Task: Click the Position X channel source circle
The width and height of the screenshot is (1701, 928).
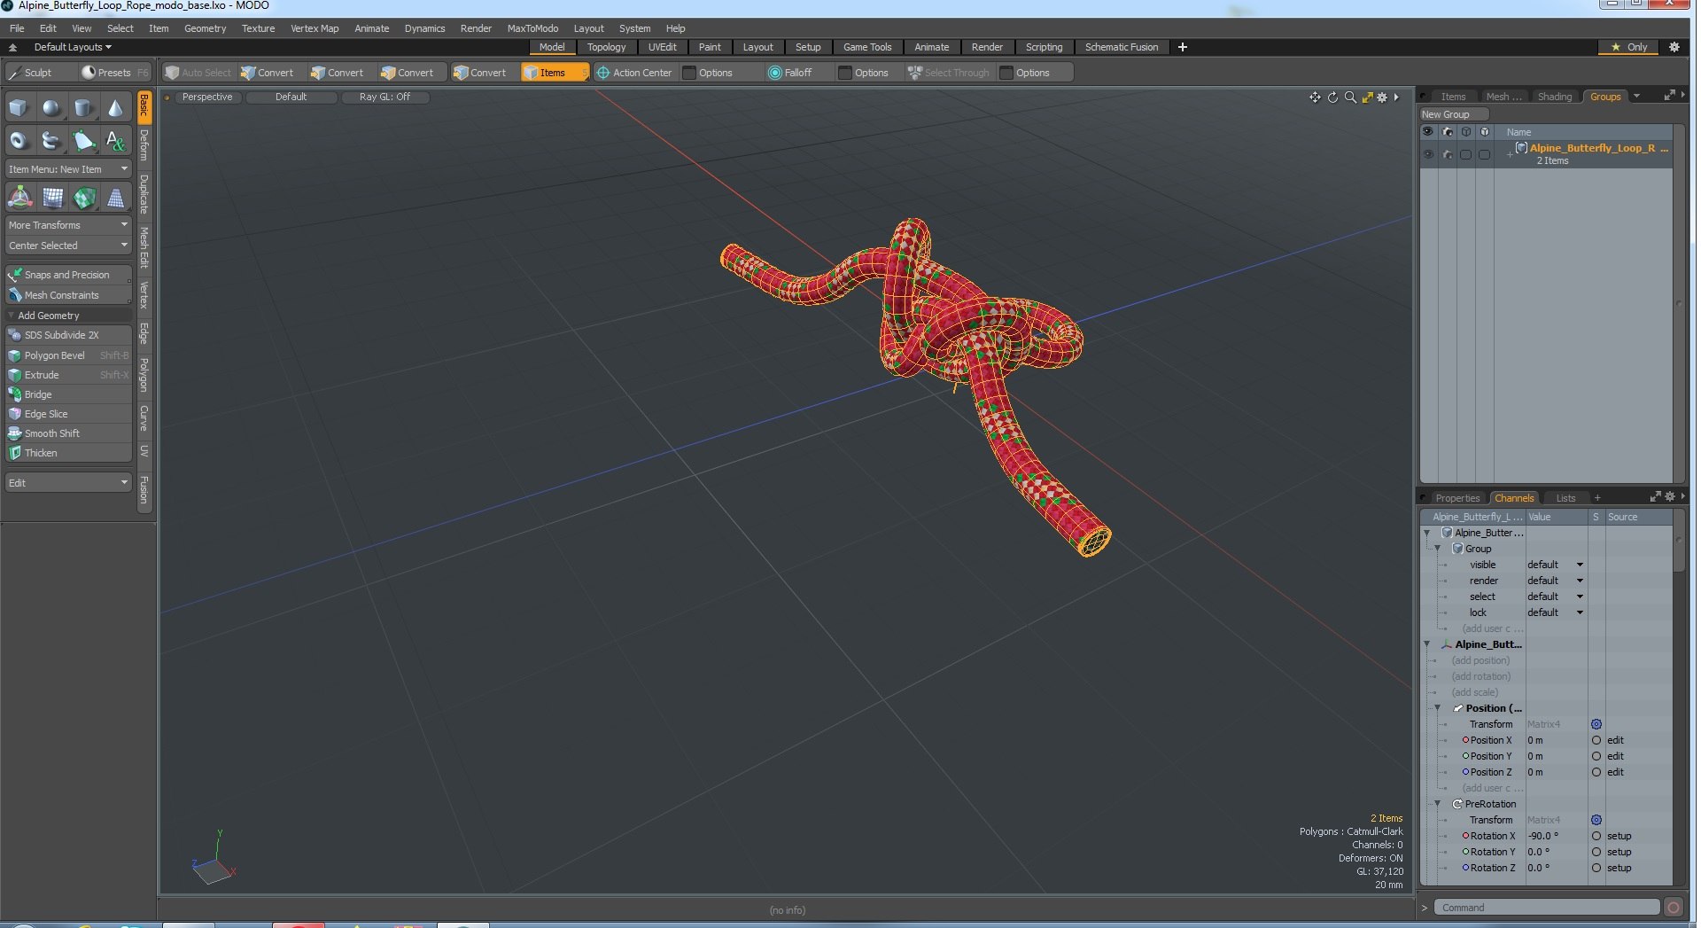Action: click(1596, 740)
